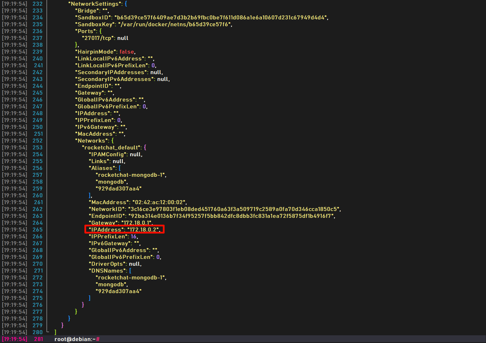
Task: Click "GlobalIPv6PrefixLen" on line 247
Action: (x=107, y=107)
